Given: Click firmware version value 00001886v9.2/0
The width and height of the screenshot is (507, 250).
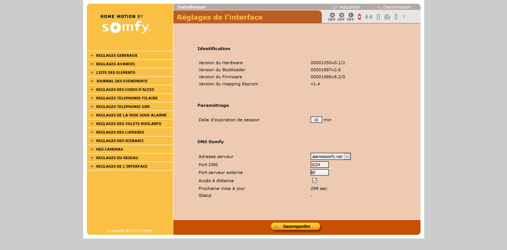Looking at the screenshot, I should tap(328, 77).
